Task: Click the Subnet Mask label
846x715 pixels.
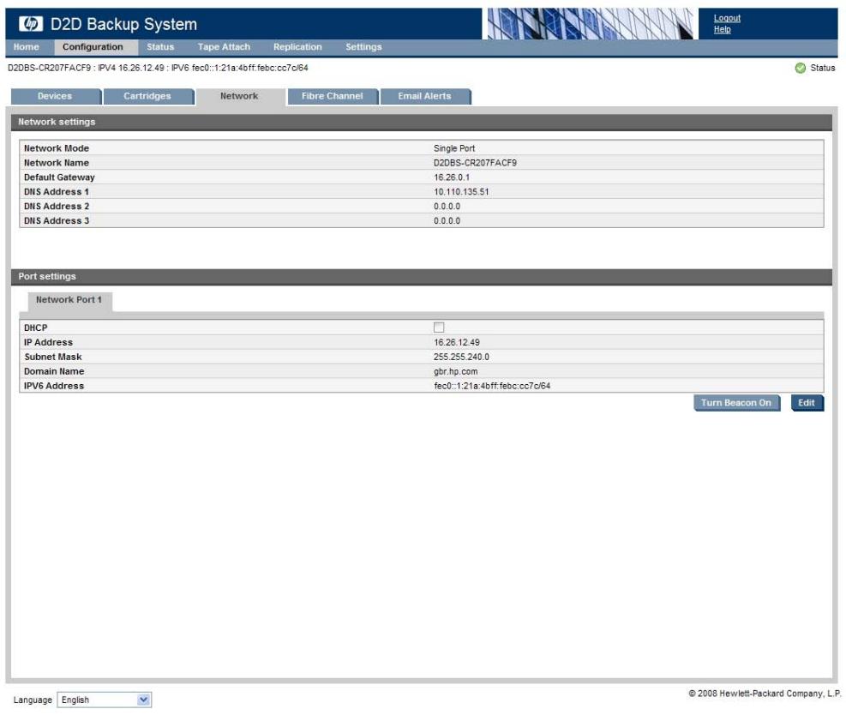Action: pyautogui.click(x=53, y=357)
